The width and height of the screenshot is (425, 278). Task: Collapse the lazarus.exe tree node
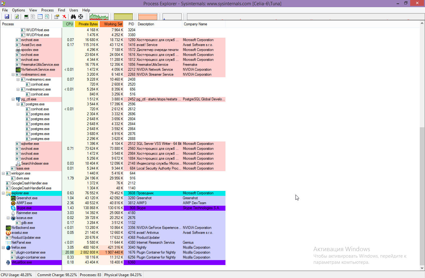[x=8, y=218]
